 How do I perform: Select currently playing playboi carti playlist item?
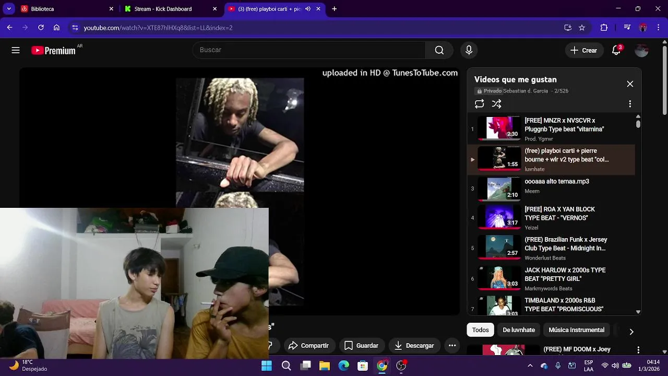(x=551, y=159)
